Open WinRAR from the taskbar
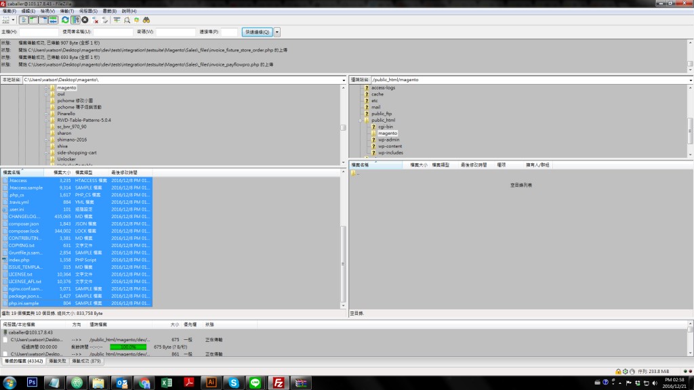Screen dimensions: 694x390 pos(301,383)
